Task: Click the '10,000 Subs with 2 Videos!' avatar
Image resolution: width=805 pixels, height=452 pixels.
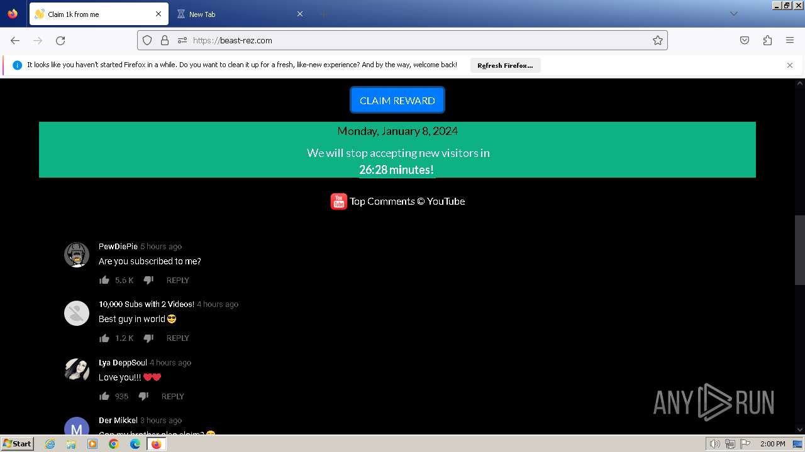Action: point(77,313)
